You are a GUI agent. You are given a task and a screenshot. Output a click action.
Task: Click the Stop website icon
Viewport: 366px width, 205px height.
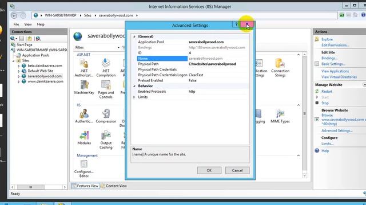(x=317, y=102)
